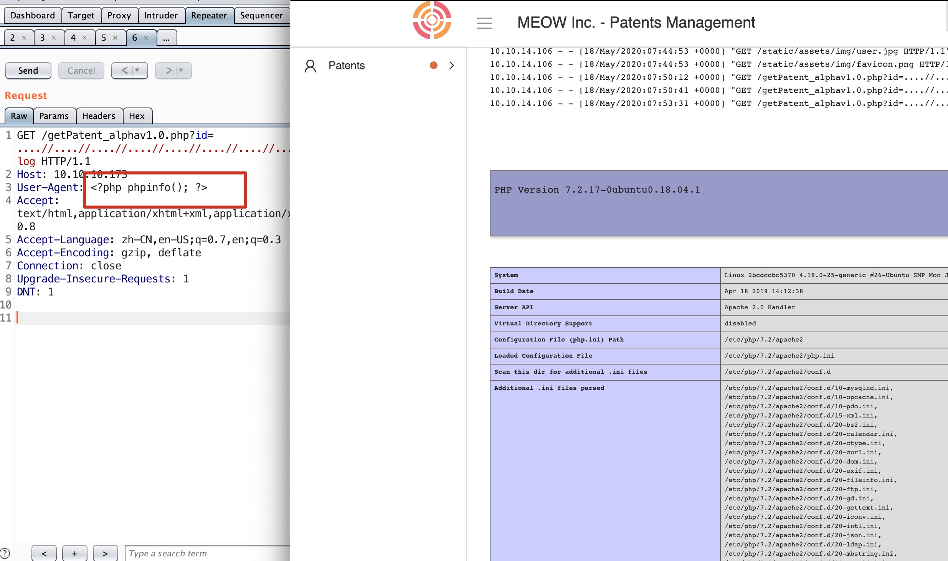The width and height of the screenshot is (948, 561).
Task: Open the previous request history dropdown
Action: tap(137, 71)
